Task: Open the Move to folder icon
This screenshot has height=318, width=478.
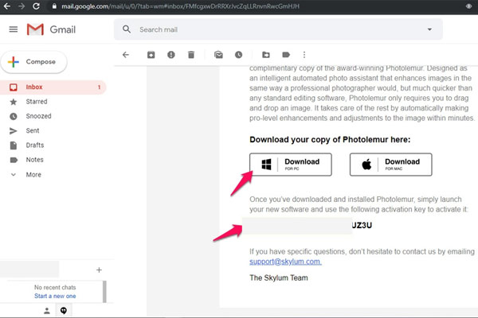Action: tap(266, 55)
